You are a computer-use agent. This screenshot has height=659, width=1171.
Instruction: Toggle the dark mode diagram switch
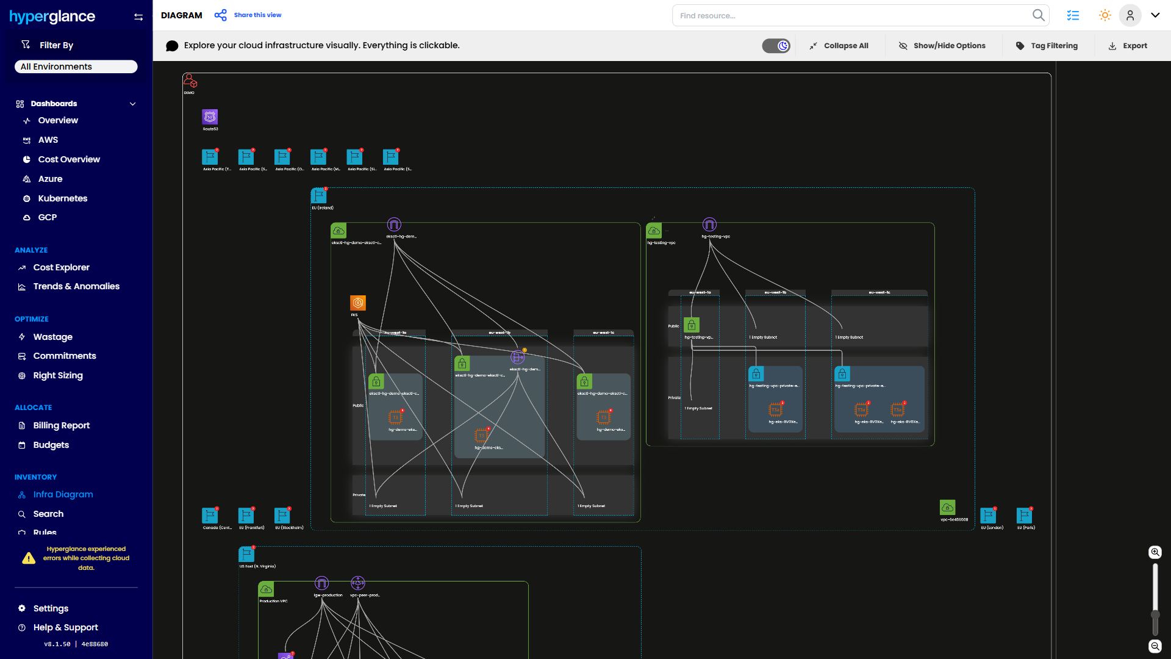[x=776, y=46]
